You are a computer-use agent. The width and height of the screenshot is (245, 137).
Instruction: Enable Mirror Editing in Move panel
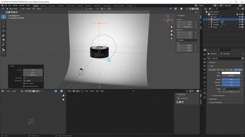click(24, 83)
